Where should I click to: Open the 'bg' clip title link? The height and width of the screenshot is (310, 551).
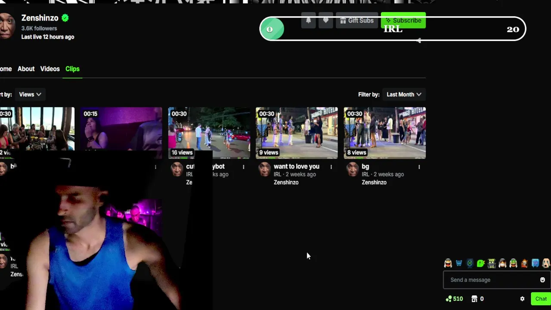point(365,166)
